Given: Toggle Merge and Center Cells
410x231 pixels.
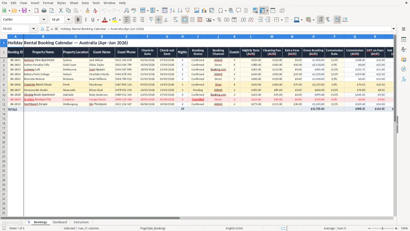Looking at the screenshot, I should click(x=185, y=20).
